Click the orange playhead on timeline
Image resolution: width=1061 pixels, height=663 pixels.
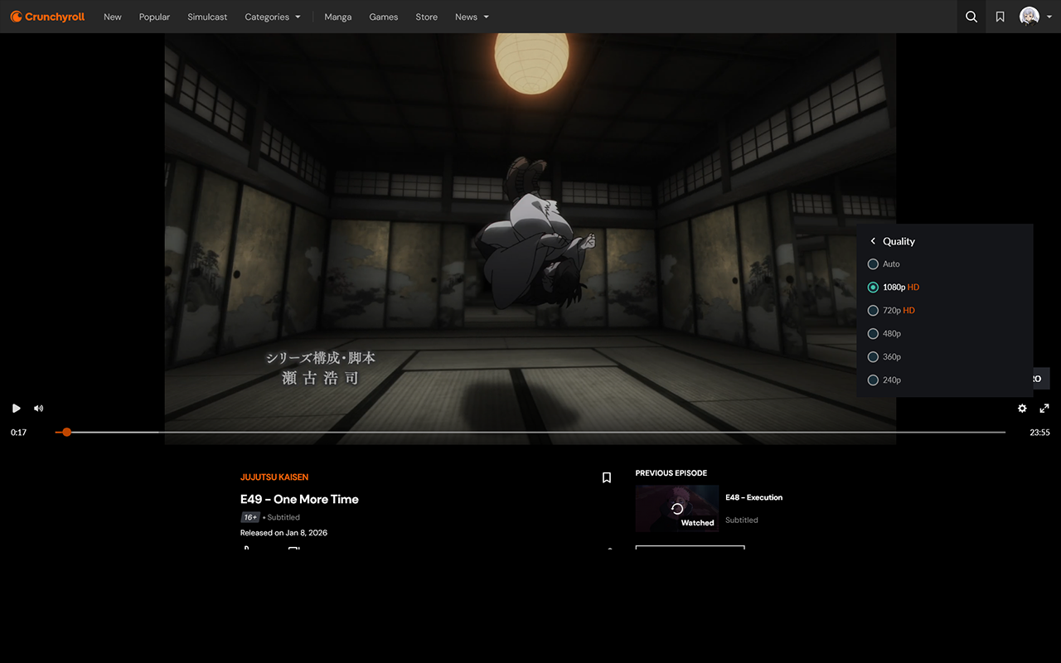[66, 432]
